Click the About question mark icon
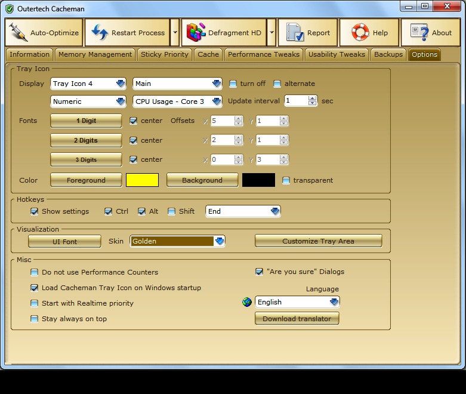Image resolution: width=466 pixels, height=394 pixels. click(x=419, y=32)
